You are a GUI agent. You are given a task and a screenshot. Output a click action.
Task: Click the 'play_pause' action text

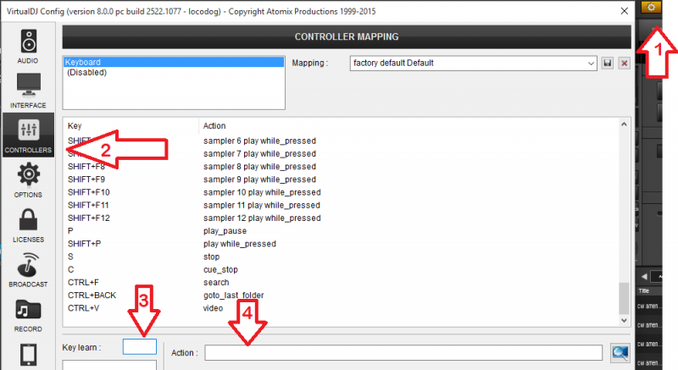(225, 231)
